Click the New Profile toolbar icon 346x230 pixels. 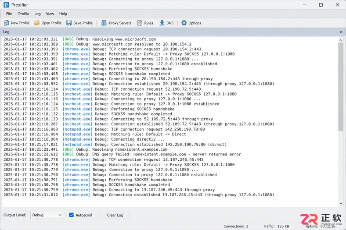coord(7,23)
